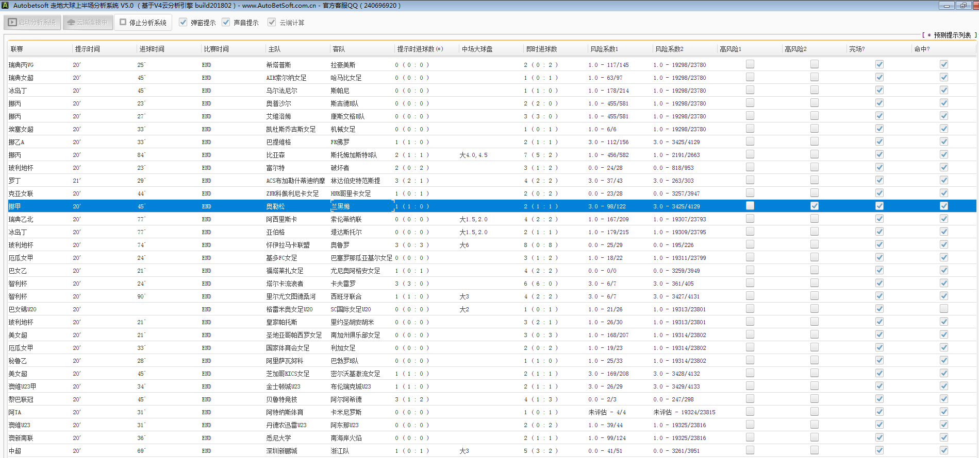Toggle the 云端计算 cloud computing checkbox
The width and height of the screenshot is (979, 458).
272,22
